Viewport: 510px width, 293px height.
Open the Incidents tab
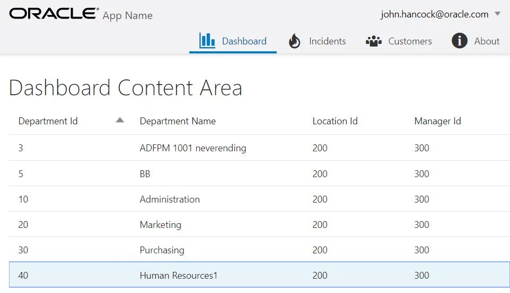pos(317,41)
